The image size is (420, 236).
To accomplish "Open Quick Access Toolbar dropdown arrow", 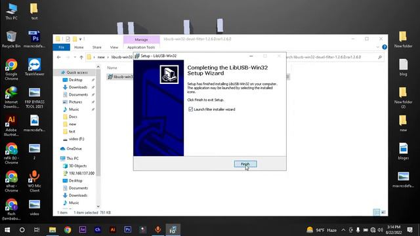I will tap(80, 39).
